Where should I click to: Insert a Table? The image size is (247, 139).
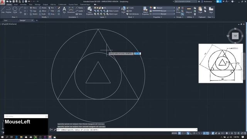[x=79, y=14]
